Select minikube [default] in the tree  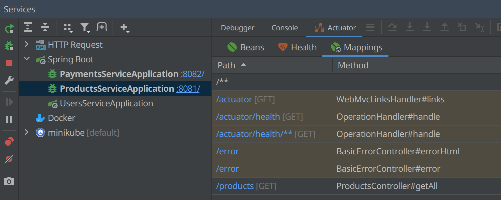click(83, 133)
